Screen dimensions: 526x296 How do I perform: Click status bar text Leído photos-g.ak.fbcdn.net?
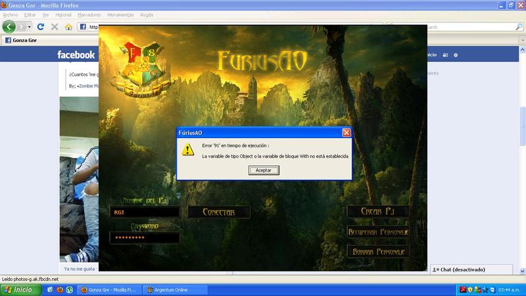[30, 279]
